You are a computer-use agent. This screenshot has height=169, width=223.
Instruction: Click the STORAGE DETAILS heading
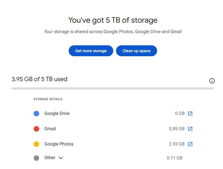48,99
